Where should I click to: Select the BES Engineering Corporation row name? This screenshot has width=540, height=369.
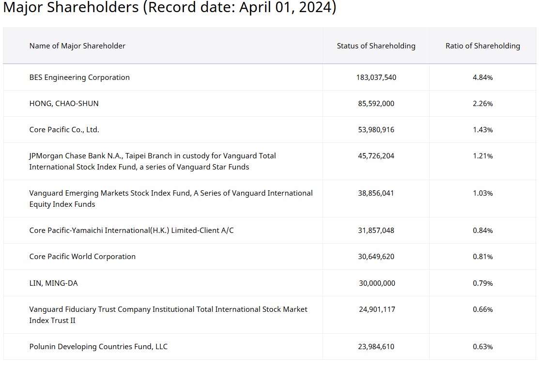pyautogui.click(x=79, y=77)
